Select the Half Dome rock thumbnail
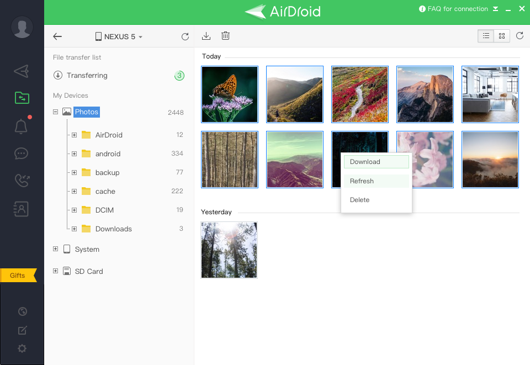The width and height of the screenshot is (530, 365). pyautogui.click(x=425, y=94)
